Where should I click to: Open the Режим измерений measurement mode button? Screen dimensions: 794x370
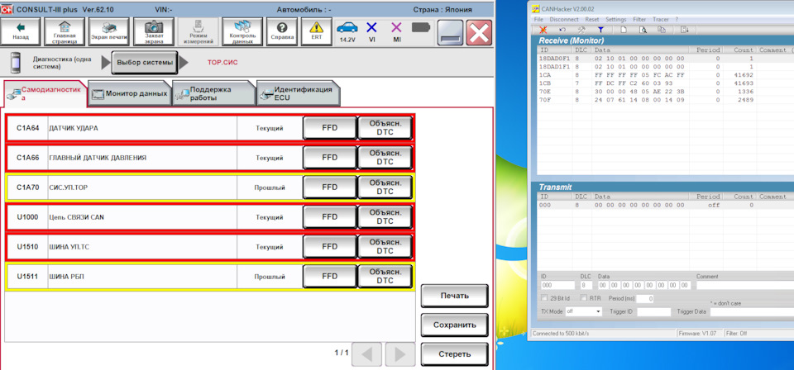tap(198, 31)
